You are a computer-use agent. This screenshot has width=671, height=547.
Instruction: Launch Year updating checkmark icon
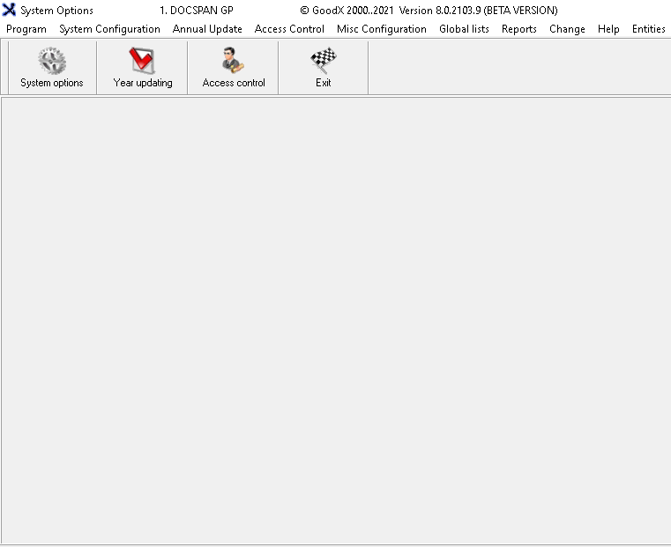pos(142,60)
